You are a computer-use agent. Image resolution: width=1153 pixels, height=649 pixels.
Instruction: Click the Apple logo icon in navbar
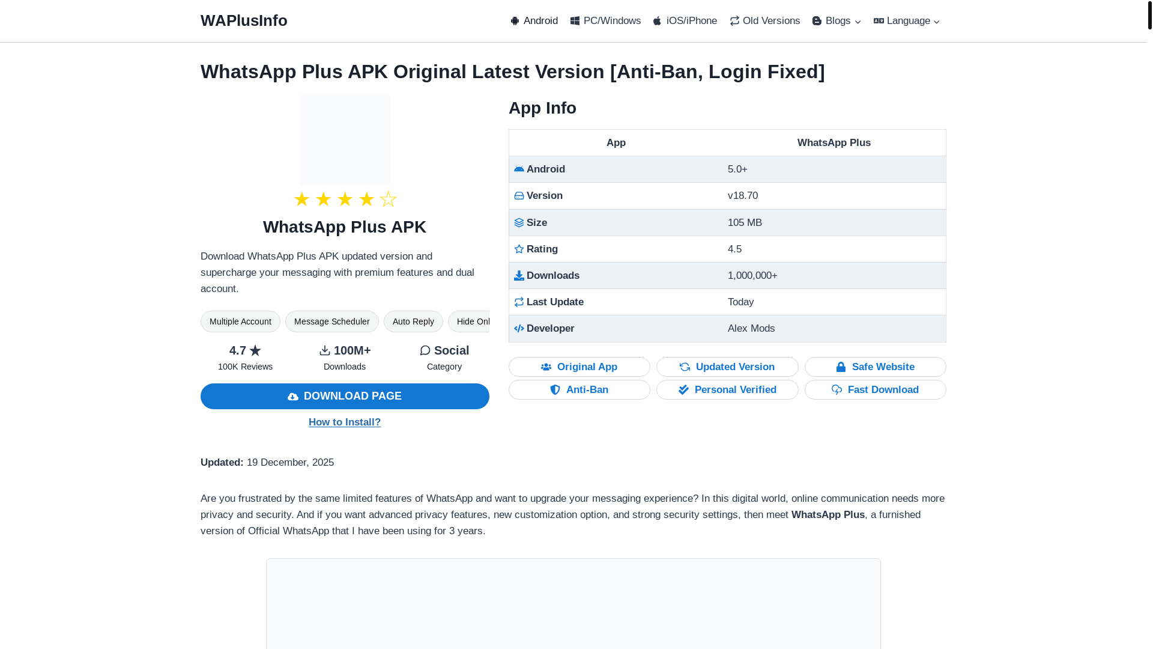(x=657, y=21)
